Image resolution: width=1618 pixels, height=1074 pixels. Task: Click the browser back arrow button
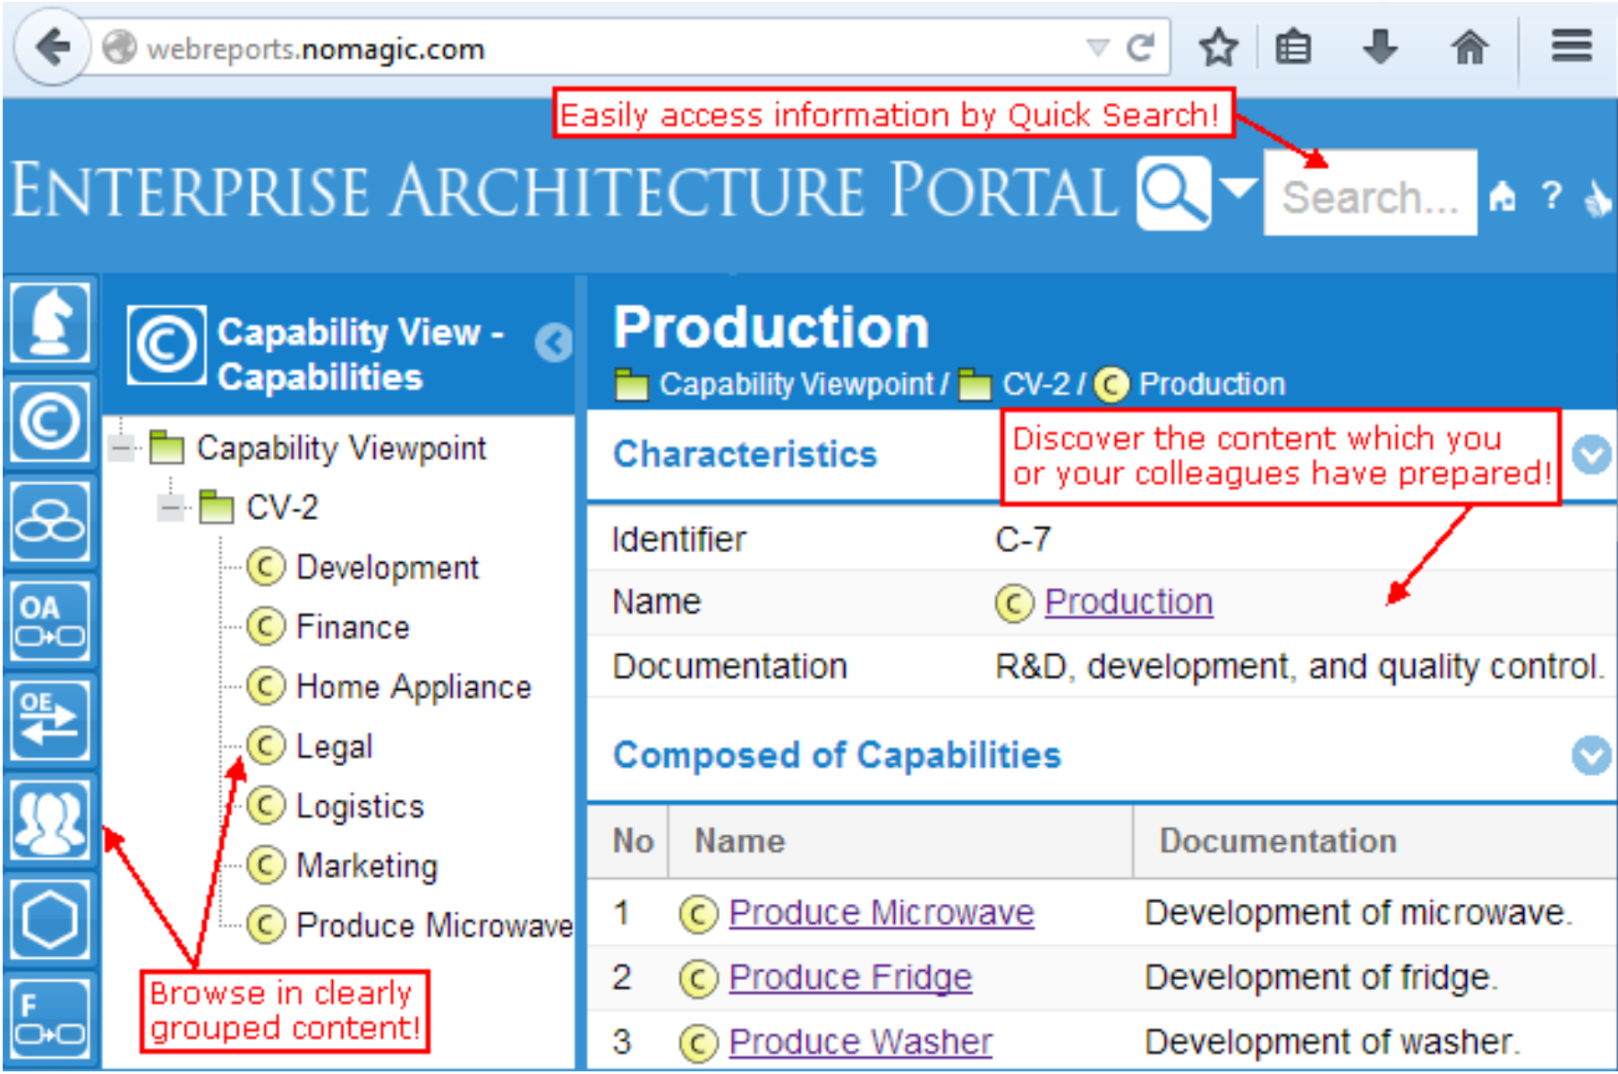pyautogui.click(x=53, y=47)
